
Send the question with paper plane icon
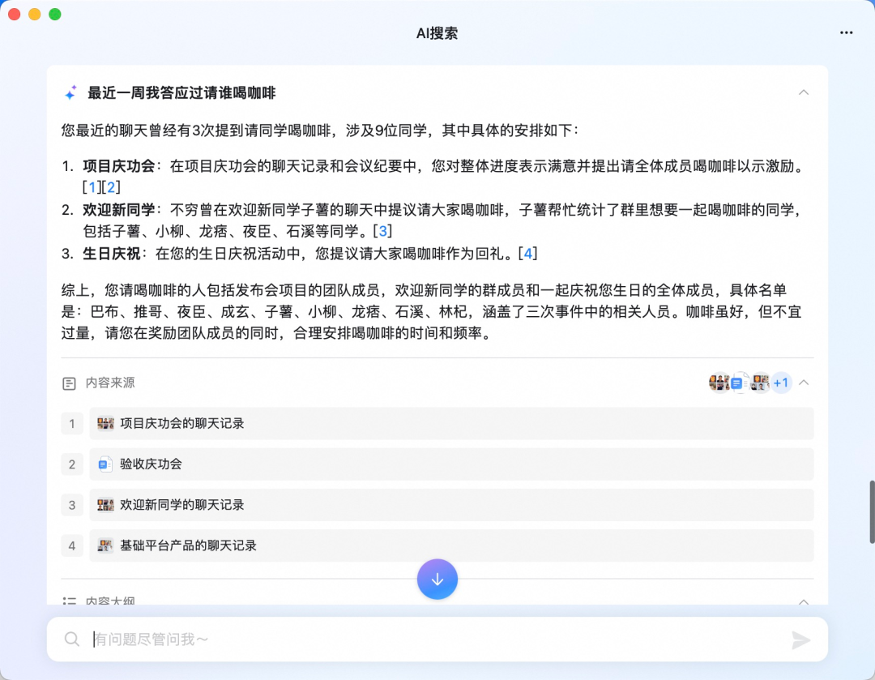tap(800, 639)
